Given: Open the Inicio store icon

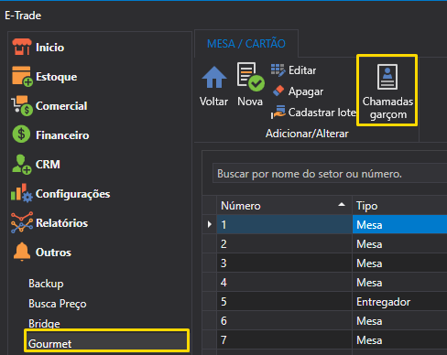Looking at the screenshot, I should point(22,47).
